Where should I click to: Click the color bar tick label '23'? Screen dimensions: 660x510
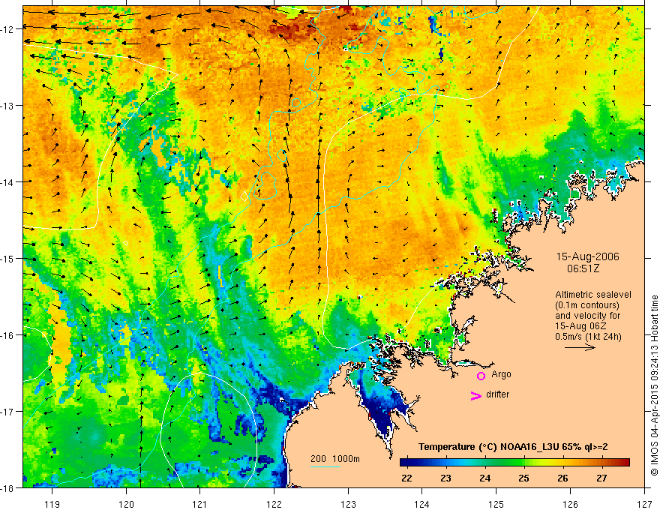445,478
